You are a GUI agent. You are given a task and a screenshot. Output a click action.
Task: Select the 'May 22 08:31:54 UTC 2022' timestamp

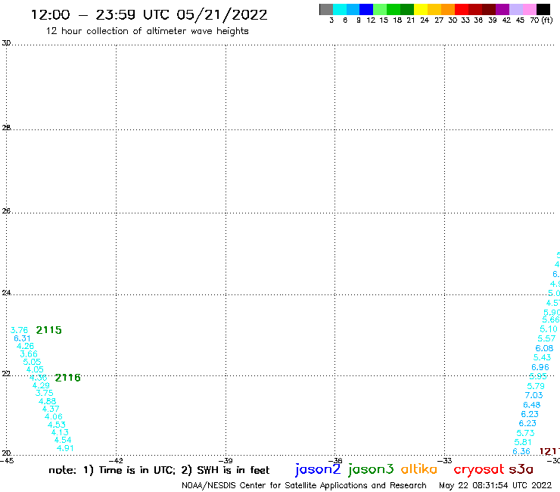click(x=495, y=486)
